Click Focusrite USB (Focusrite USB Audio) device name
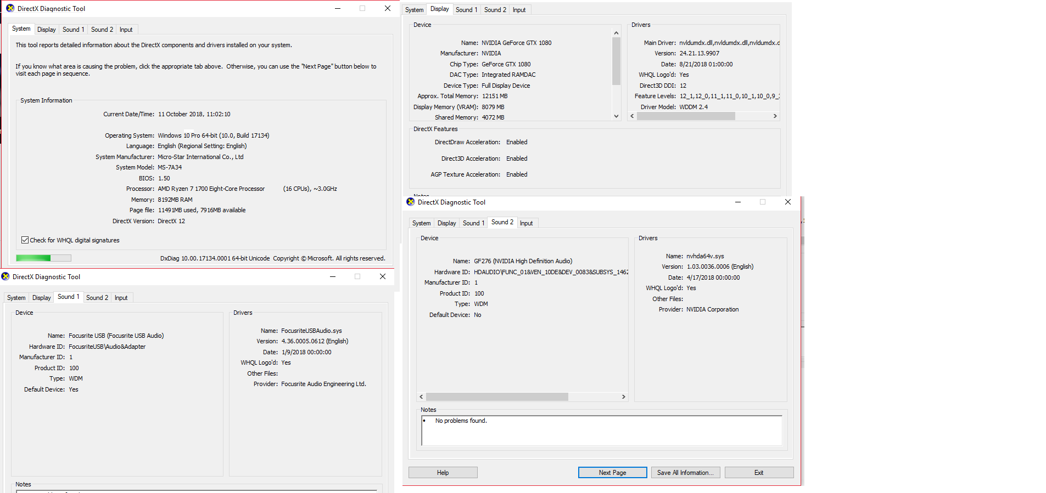The image size is (1046, 493). tap(116, 336)
